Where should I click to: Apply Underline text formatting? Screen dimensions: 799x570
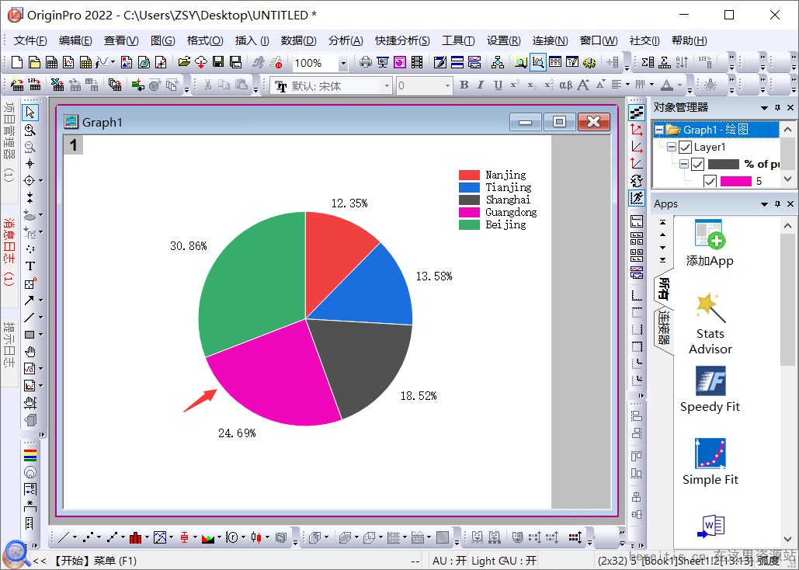coord(498,85)
